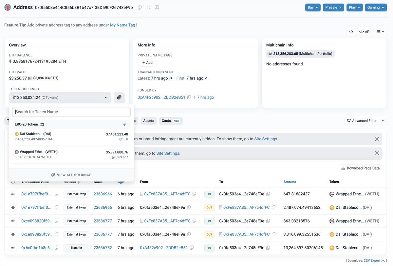Copy the address next to the page title
Screen dimensions: 393x266
(x=140, y=8)
